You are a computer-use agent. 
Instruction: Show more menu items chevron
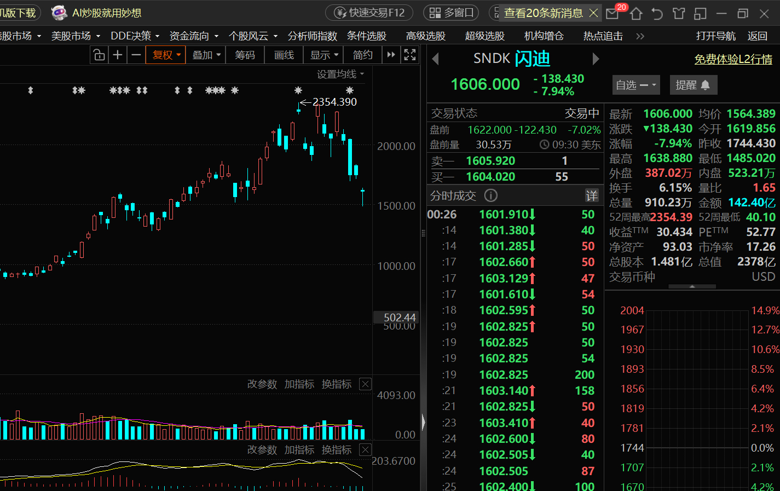click(x=640, y=36)
